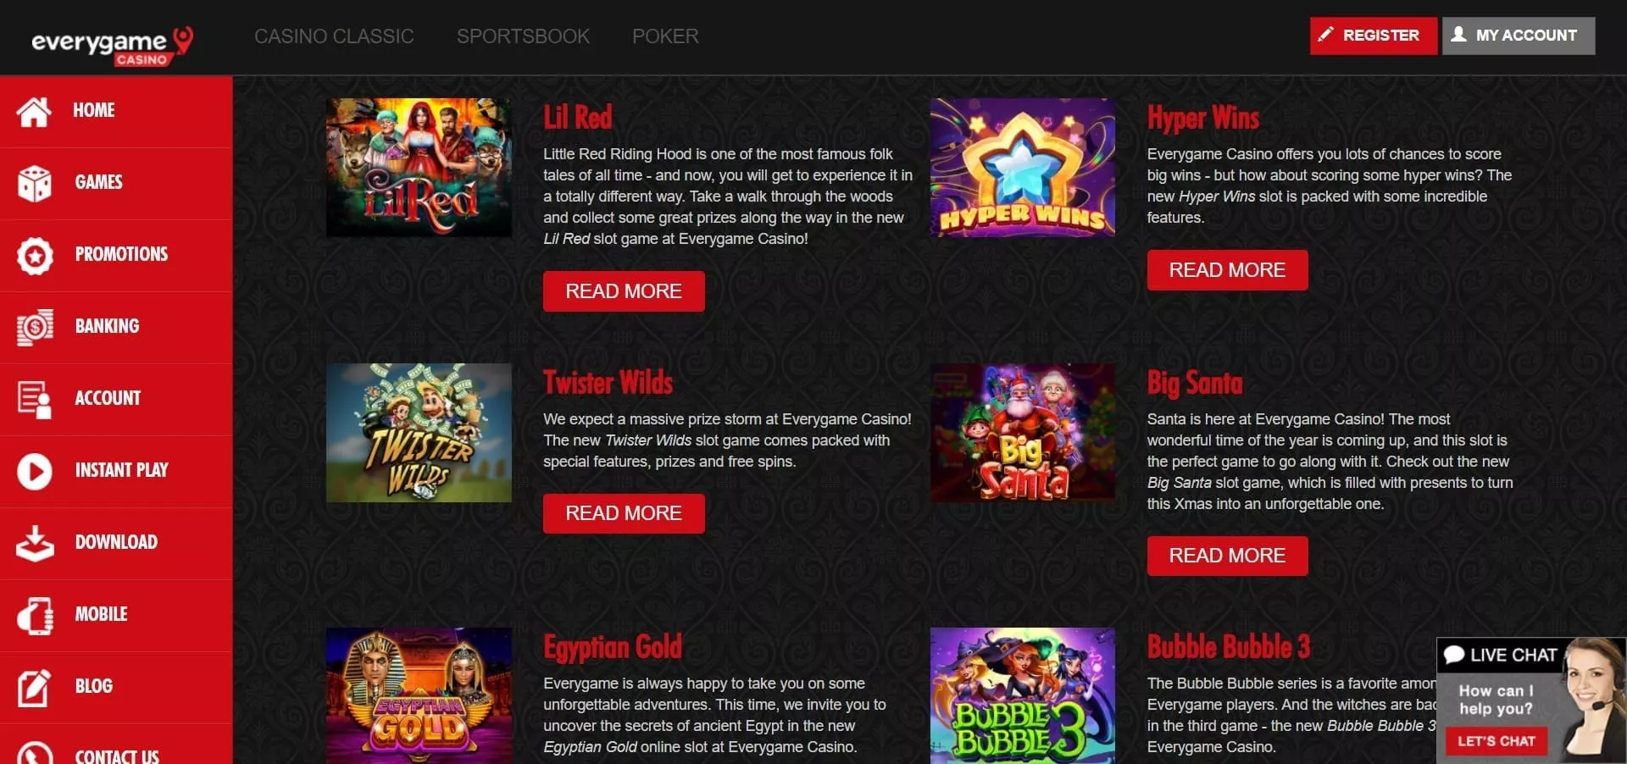1627x764 pixels.
Task: Select the Promotions star badge icon
Action: [x=34, y=255]
